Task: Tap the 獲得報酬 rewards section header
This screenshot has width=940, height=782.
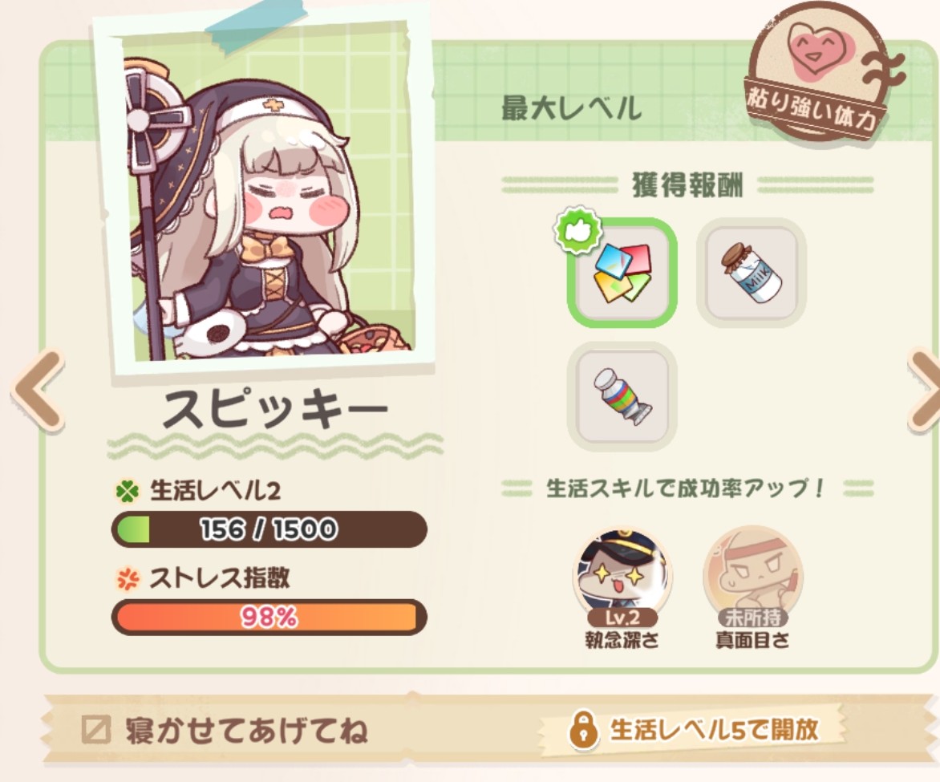Action: (687, 185)
